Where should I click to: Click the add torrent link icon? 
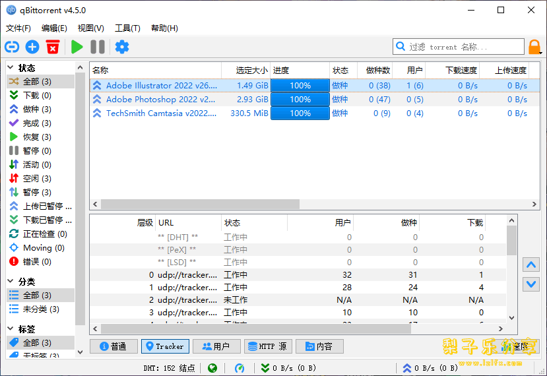(x=12, y=47)
